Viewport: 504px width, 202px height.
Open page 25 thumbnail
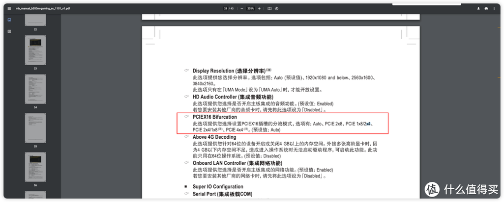coord(35,128)
